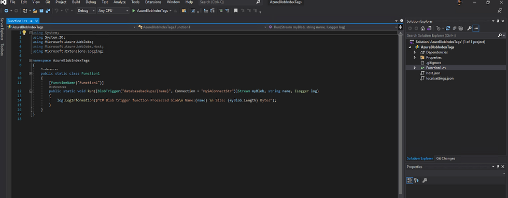Open the AzureBlobIndexTags.Function1 type dropdown
508x198 pixels.
tap(202, 27)
